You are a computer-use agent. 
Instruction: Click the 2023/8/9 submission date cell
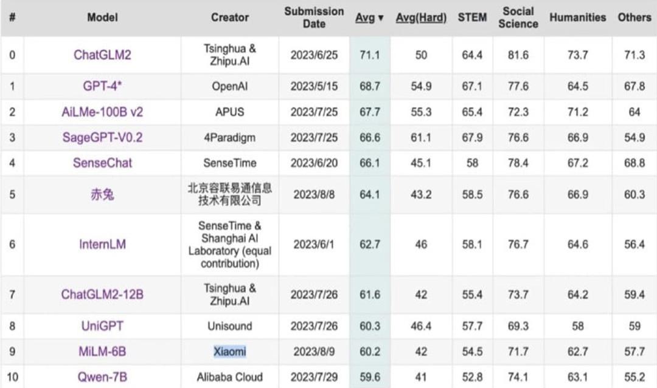point(314,352)
